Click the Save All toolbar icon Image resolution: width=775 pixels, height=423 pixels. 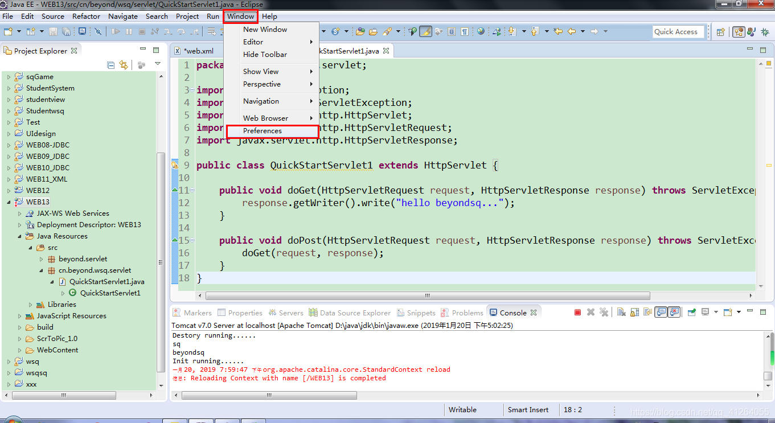(66, 31)
